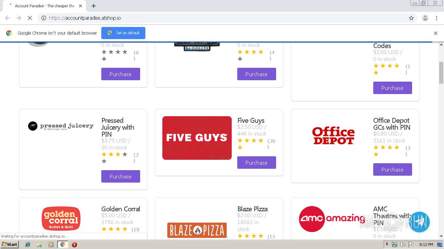Launch Internet Explorer from the taskbar
This screenshot has height=249, width=444.
click(x=28, y=245)
